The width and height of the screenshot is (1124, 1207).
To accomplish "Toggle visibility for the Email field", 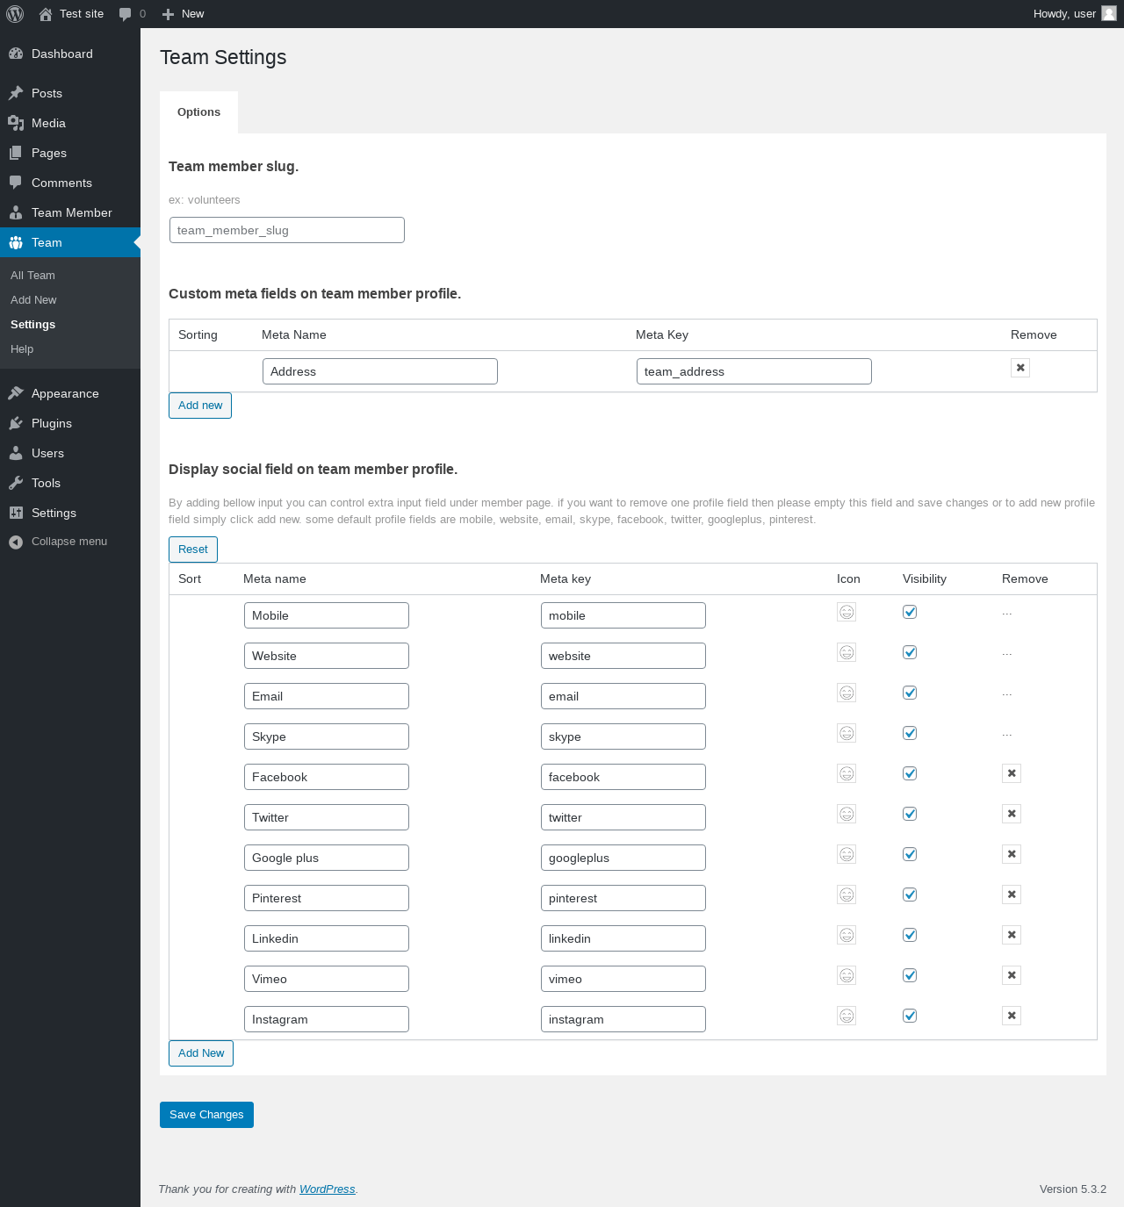I will pyautogui.click(x=910, y=693).
